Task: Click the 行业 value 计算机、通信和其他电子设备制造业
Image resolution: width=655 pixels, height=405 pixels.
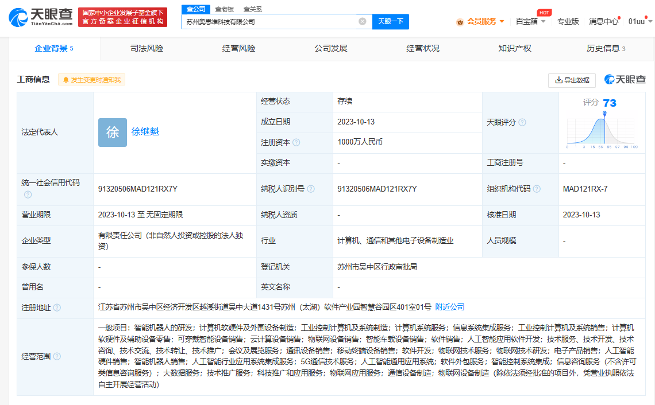Action: (396, 241)
